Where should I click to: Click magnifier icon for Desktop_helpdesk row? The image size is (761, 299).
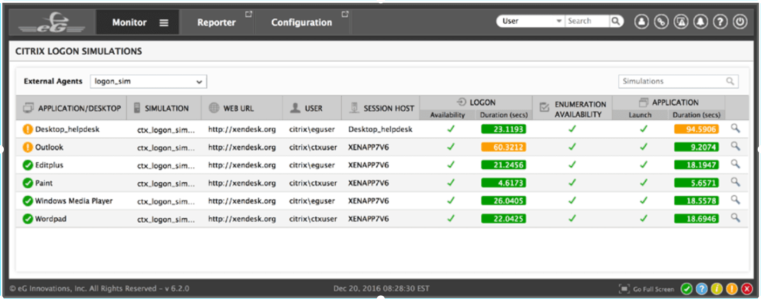pyautogui.click(x=735, y=129)
